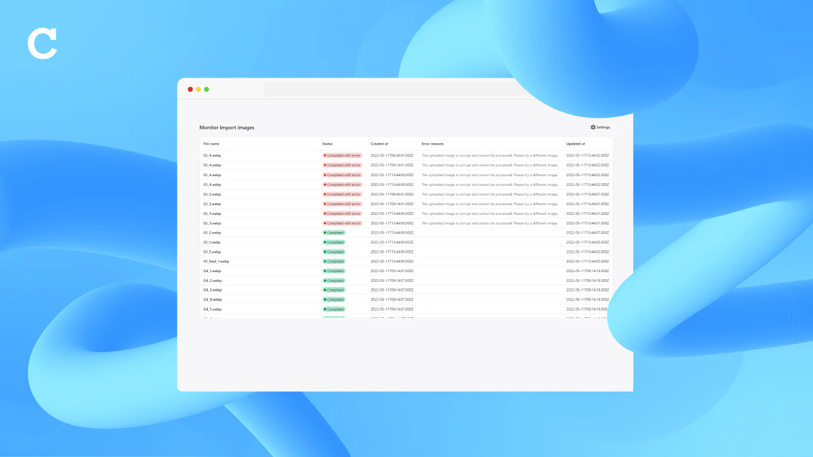Click the Completed badge for G4_1.webp
The image size is (813, 457).
[x=334, y=271]
